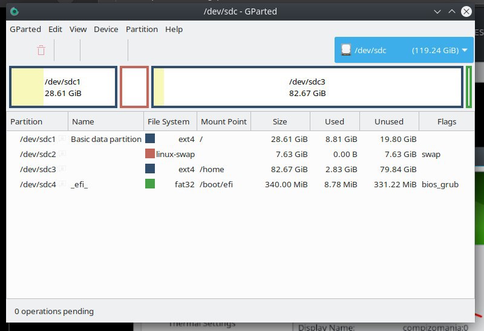This screenshot has width=484, height=331.
Task: Click the '79.84 GiB' unused value
Action: tap(398, 170)
